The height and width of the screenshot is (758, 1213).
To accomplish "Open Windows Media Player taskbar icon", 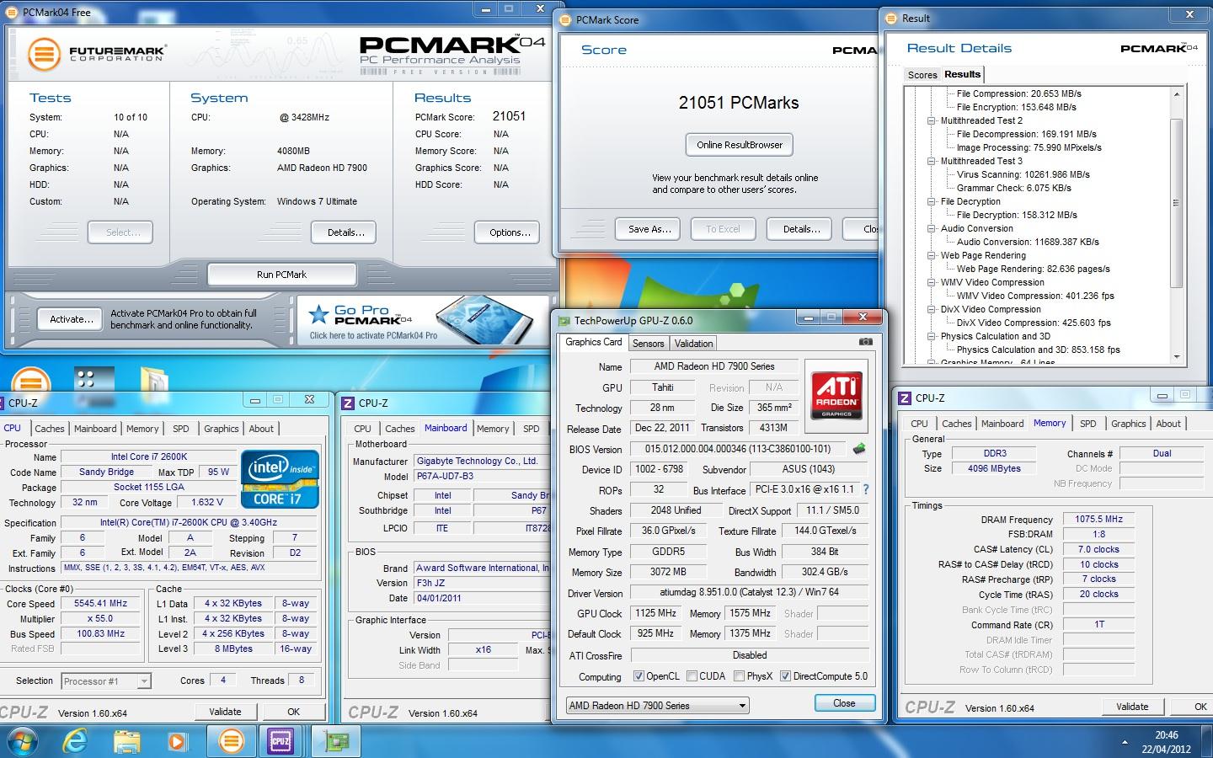I will point(177,741).
